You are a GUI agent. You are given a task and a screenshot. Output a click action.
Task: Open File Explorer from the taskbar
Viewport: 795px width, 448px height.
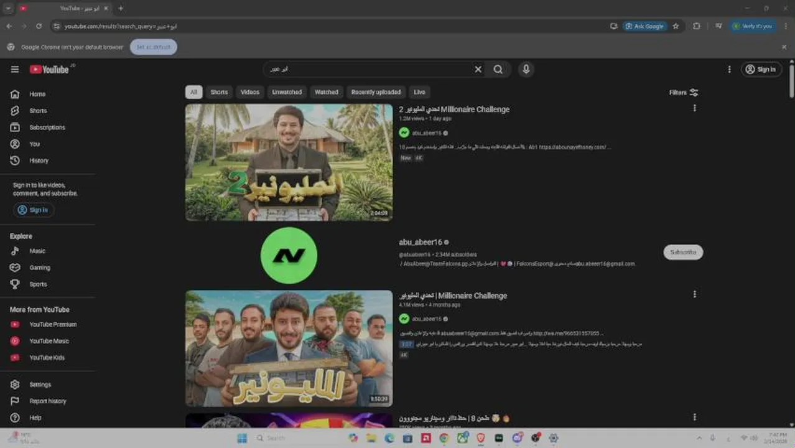[x=371, y=438]
